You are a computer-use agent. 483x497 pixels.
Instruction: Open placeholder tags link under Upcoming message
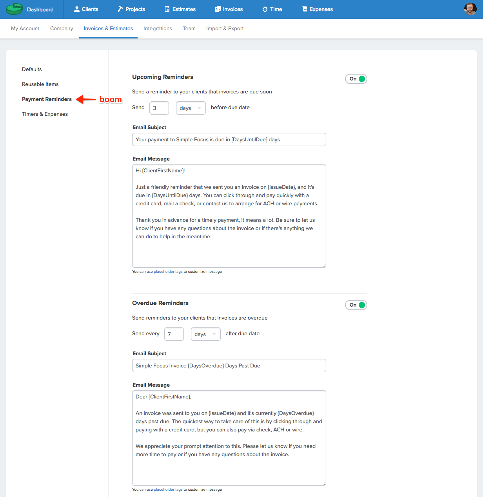(168, 272)
